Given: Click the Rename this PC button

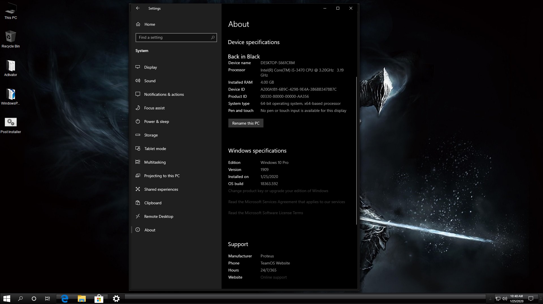Looking at the screenshot, I should click(246, 123).
